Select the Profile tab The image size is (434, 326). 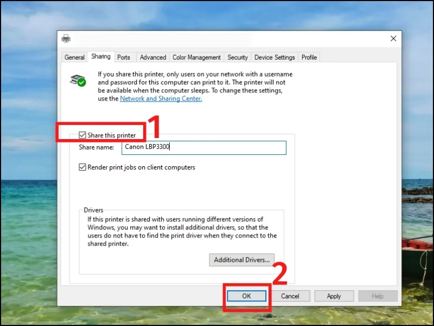point(309,58)
